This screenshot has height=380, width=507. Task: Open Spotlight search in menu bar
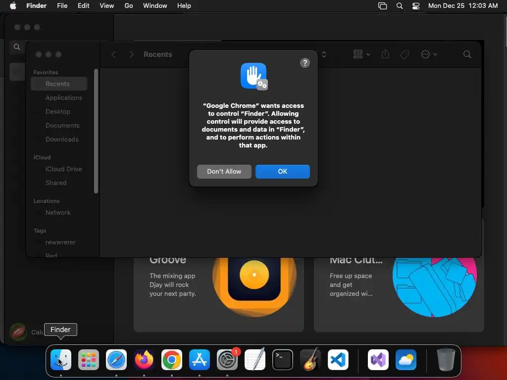pos(400,6)
